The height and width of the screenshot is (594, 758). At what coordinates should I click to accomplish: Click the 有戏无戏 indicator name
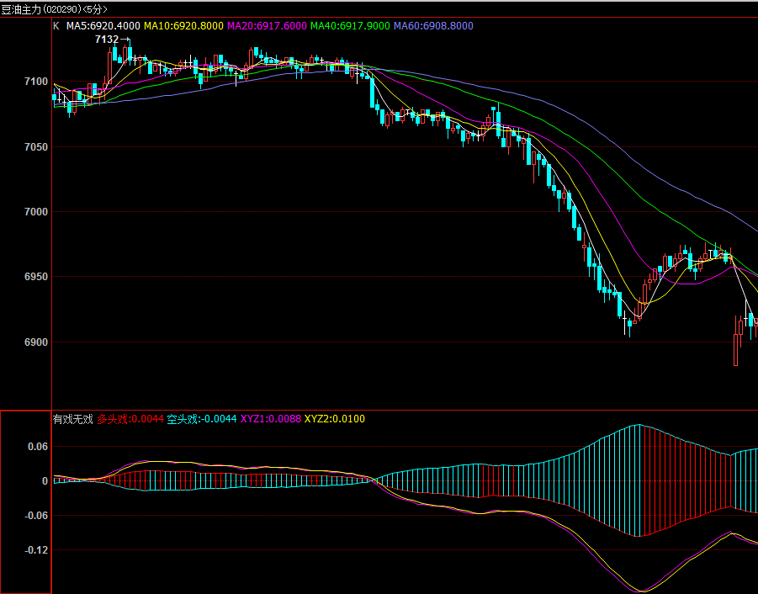pos(72,419)
